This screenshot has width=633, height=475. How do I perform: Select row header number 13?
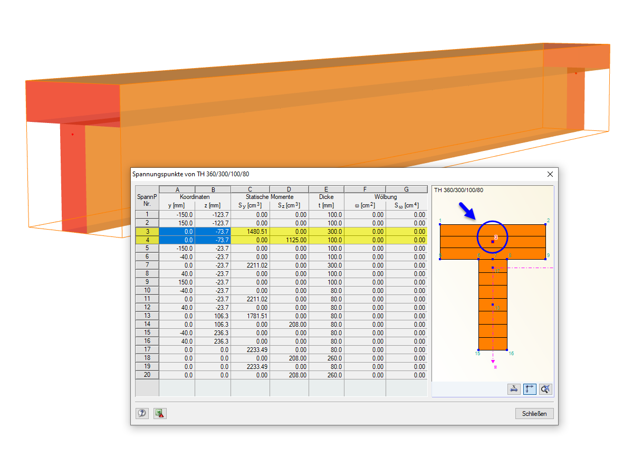click(147, 316)
